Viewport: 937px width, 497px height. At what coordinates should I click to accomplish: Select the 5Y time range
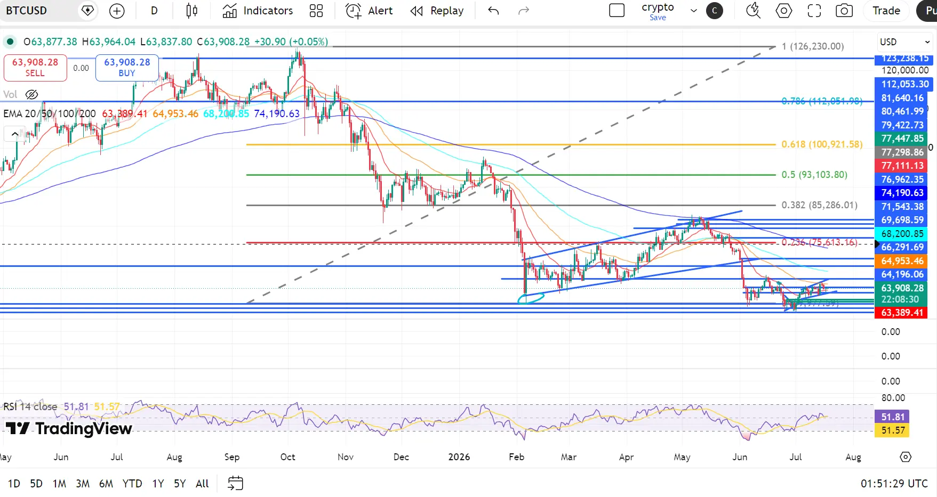[180, 484]
